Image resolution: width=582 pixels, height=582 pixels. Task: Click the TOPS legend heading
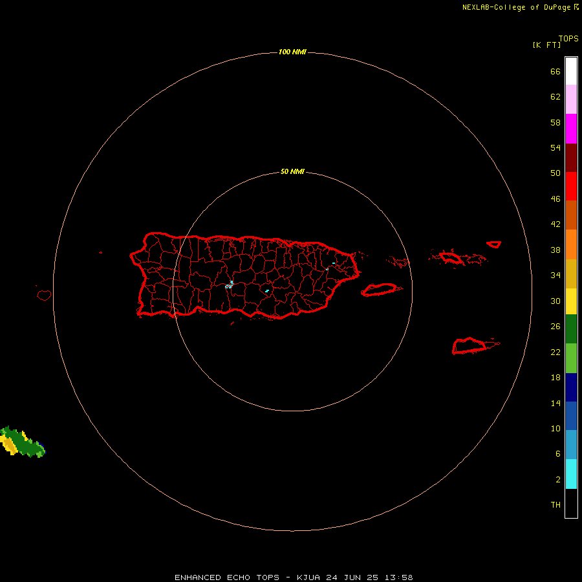click(x=568, y=38)
